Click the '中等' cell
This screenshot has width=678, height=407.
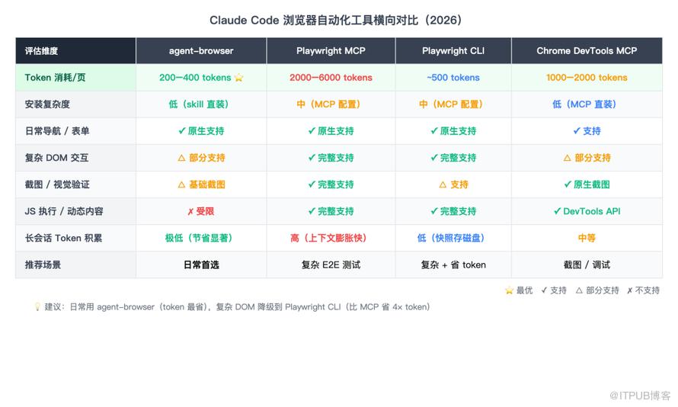(x=587, y=239)
